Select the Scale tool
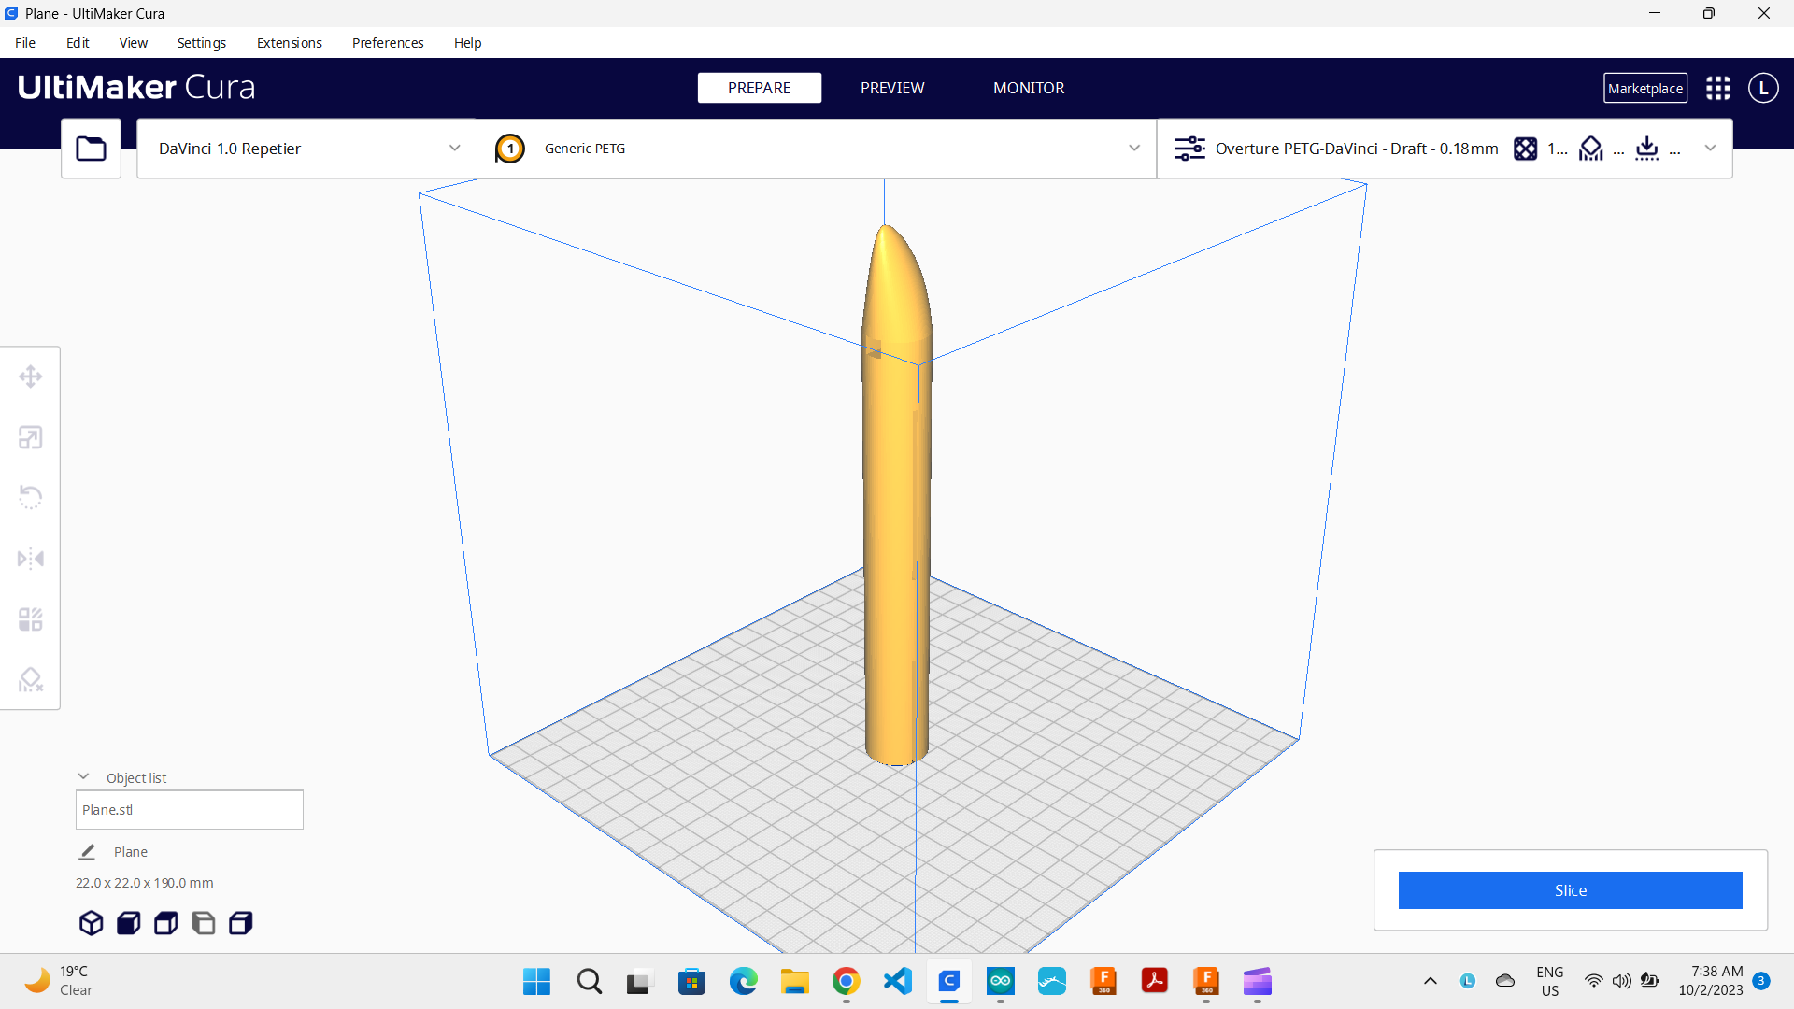1794x1009 pixels. pos(31,436)
